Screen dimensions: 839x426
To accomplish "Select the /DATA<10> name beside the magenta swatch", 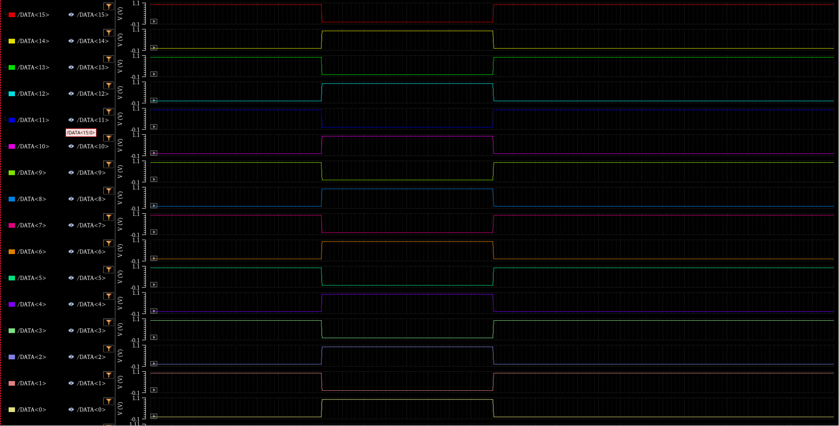I will tap(33, 146).
